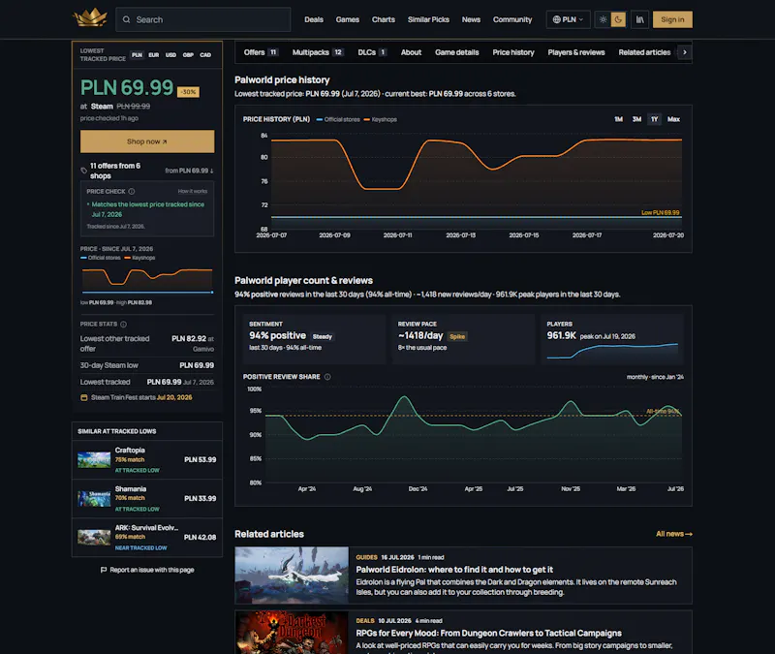Click the Positive Review Share info icon
The image size is (775, 654).
327,377
